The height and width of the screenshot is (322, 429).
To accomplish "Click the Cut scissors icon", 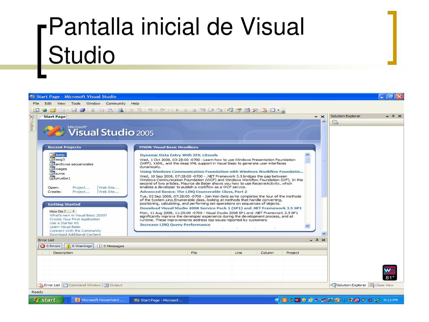I will pos(93,110).
